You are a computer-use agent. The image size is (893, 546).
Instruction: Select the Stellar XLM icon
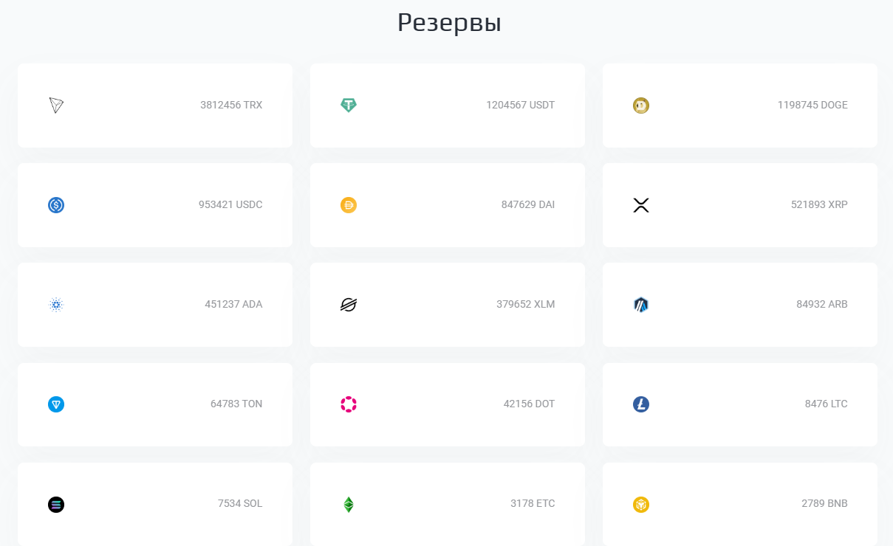tap(349, 305)
